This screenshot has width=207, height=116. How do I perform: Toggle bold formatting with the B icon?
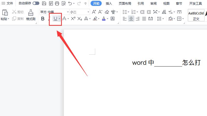point(43,19)
